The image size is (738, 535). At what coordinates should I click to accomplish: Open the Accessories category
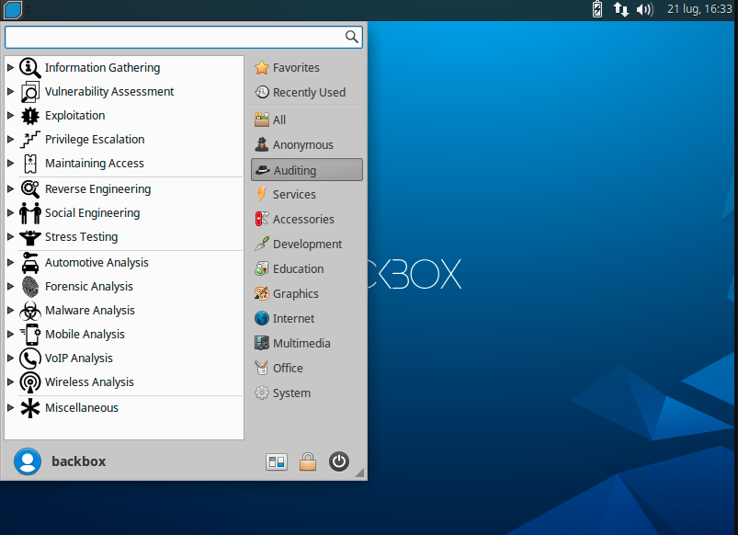pyautogui.click(x=307, y=220)
